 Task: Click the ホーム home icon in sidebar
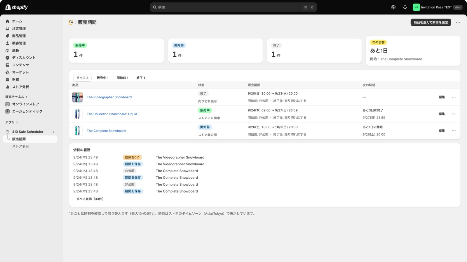pos(8,21)
